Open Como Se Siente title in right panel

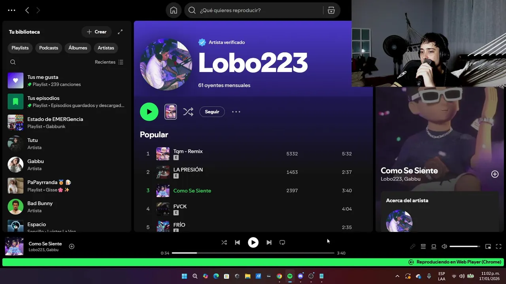[409, 171]
